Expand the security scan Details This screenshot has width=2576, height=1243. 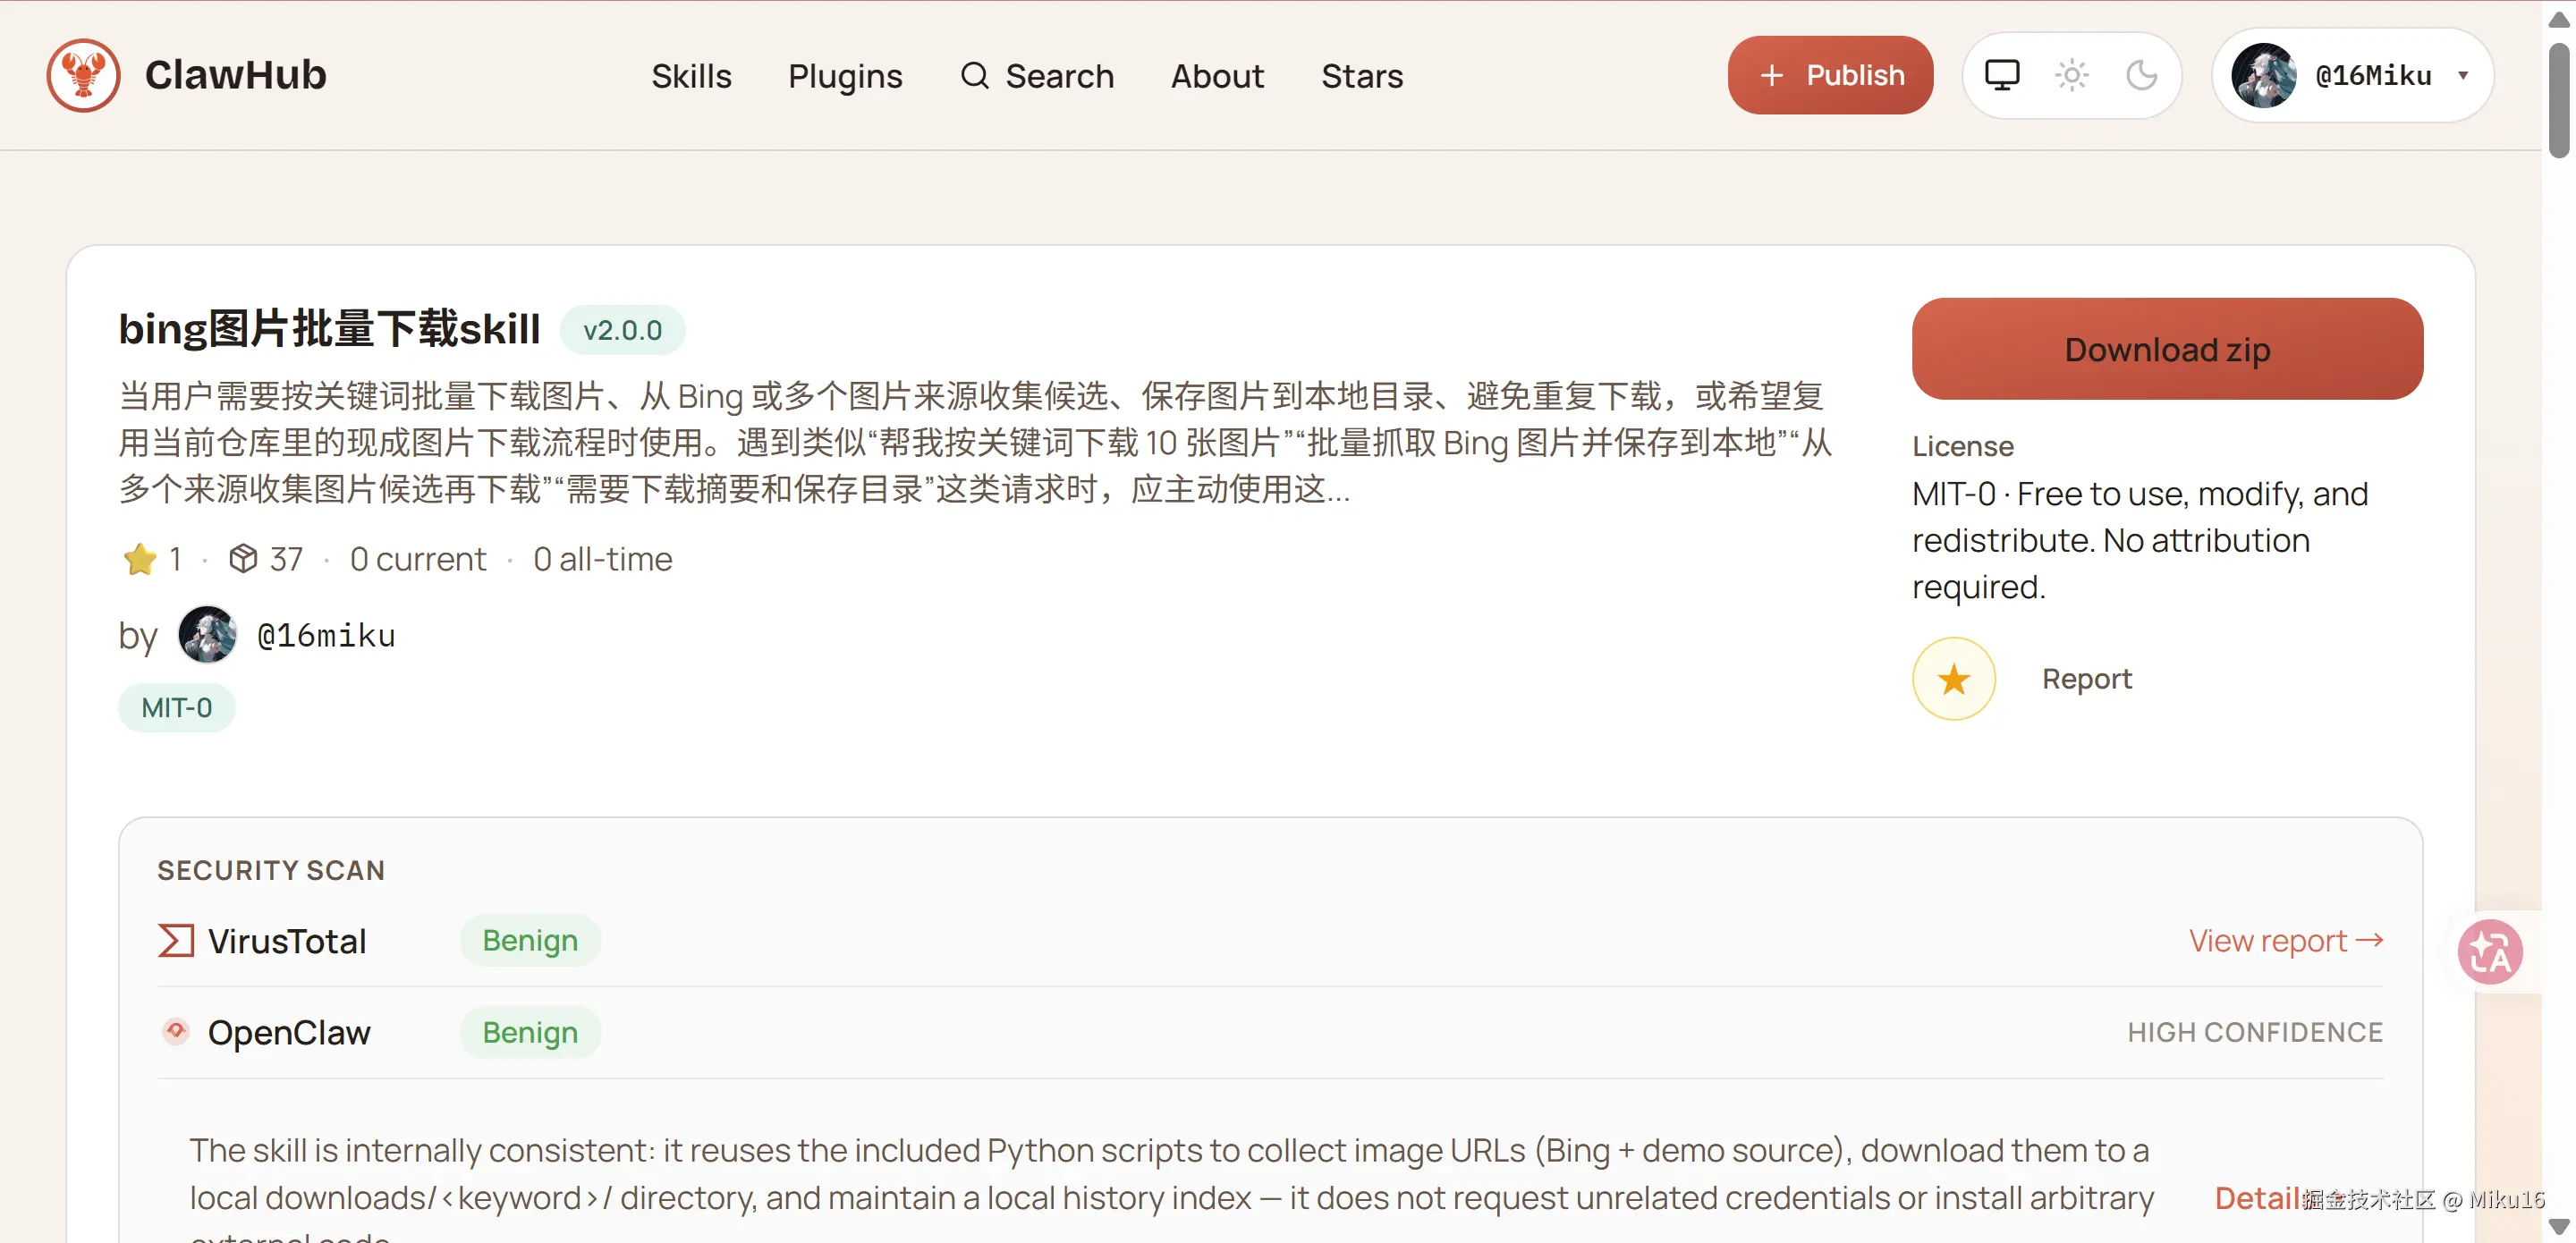pyautogui.click(x=2257, y=1197)
